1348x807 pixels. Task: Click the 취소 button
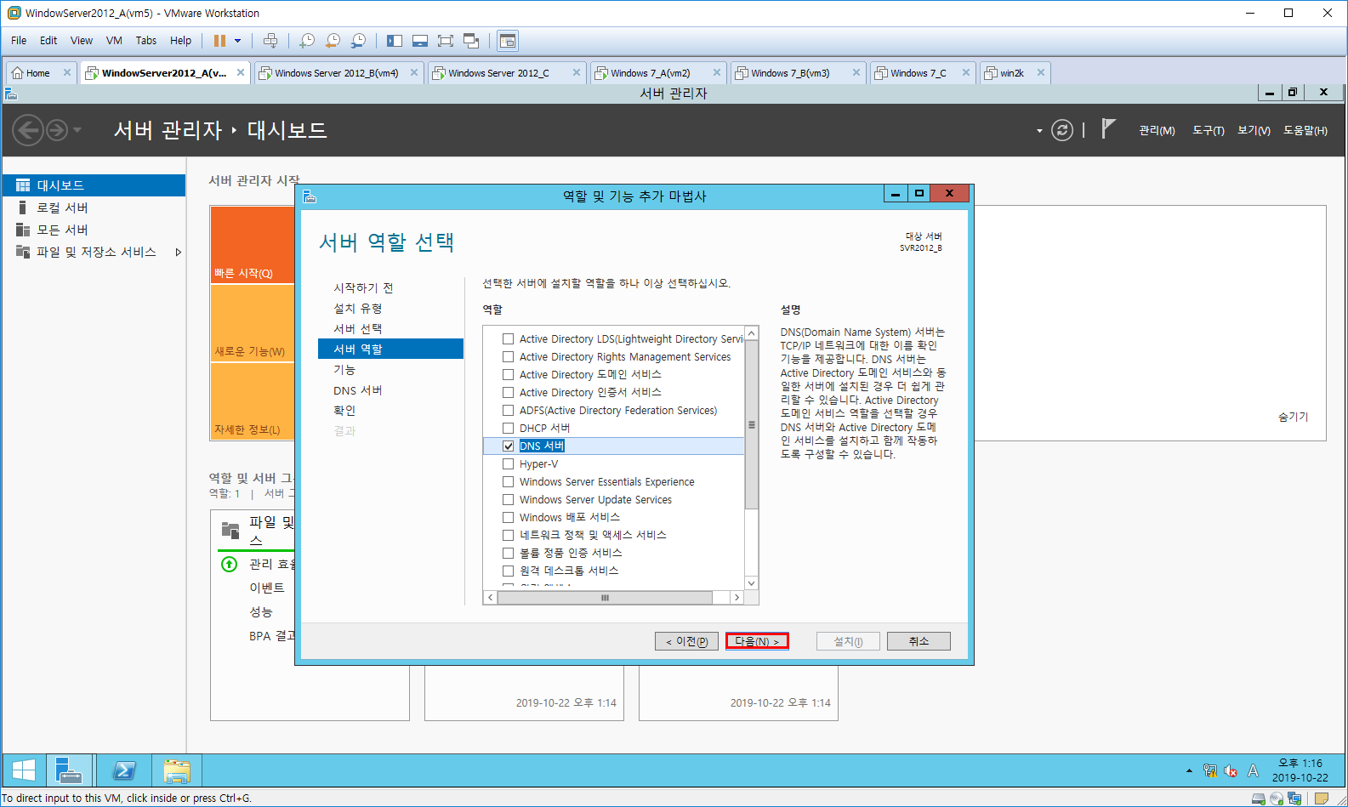point(919,641)
